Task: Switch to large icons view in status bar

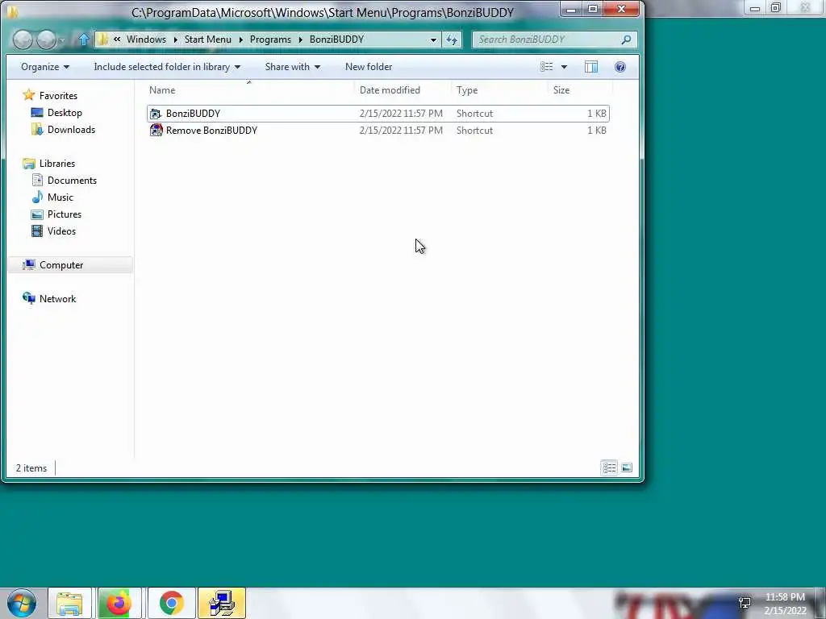Action: point(627,468)
